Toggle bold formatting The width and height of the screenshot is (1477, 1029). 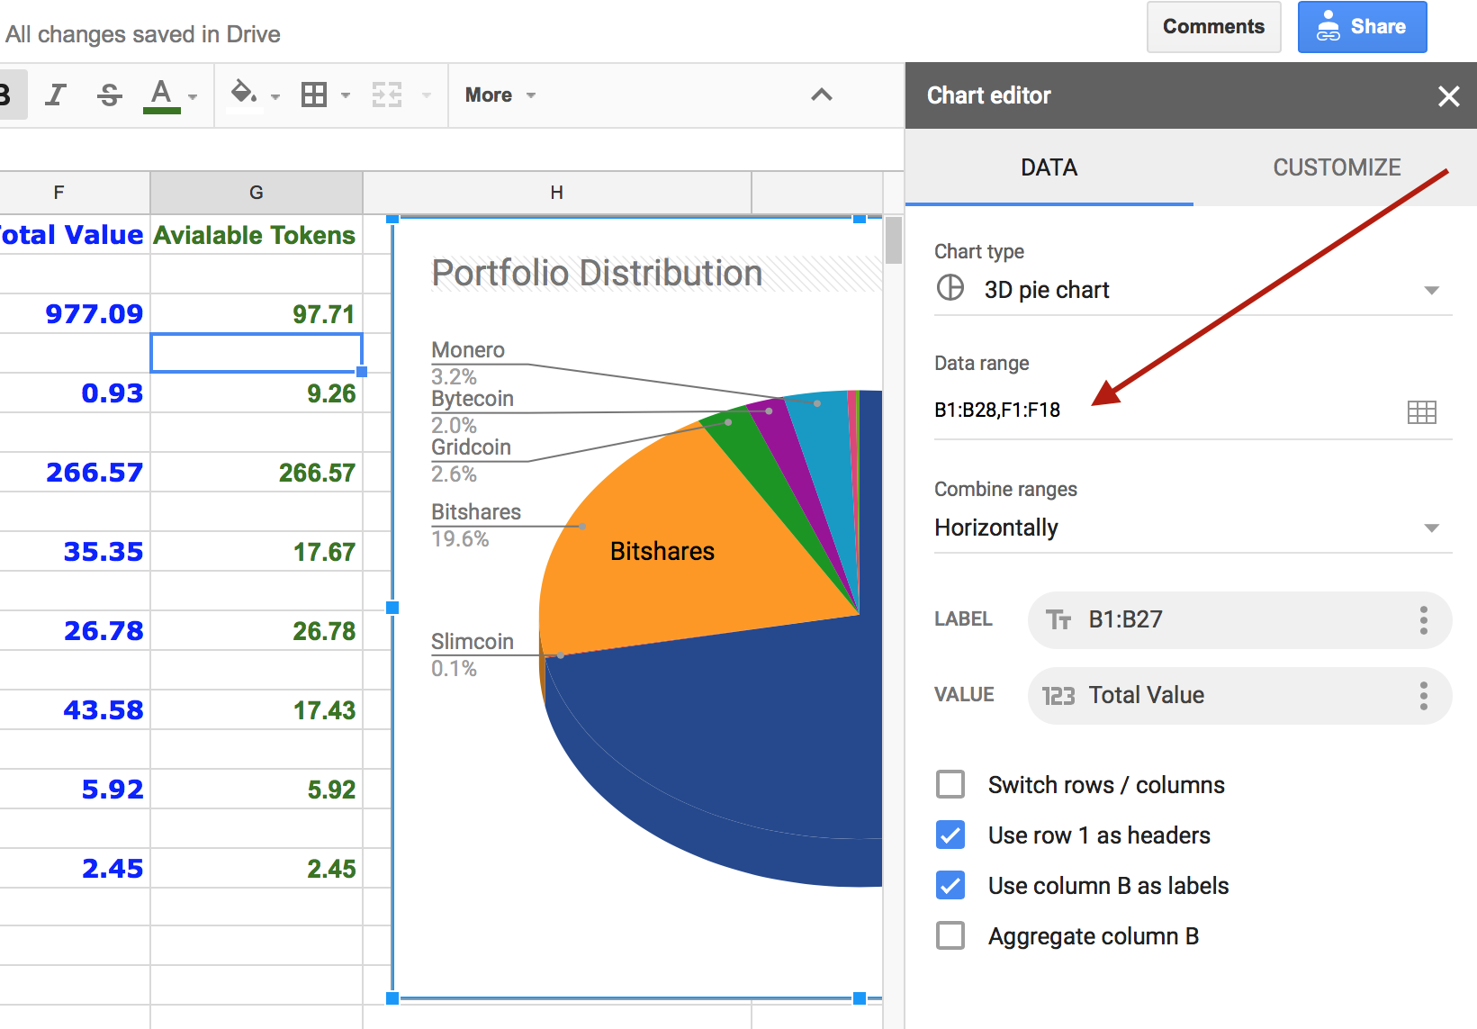(7, 95)
